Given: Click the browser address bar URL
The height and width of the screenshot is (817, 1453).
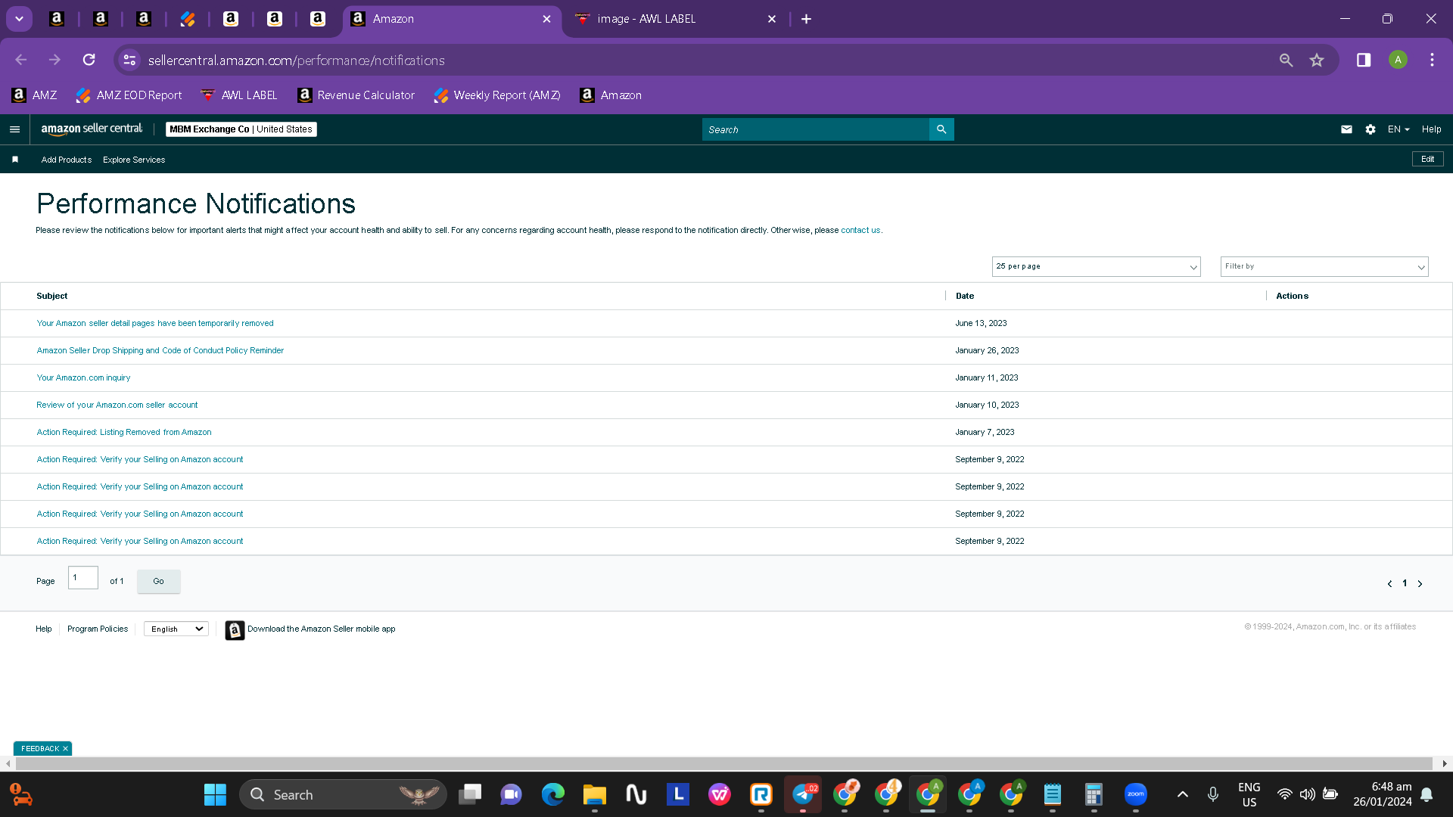Looking at the screenshot, I should pyautogui.click(x=296, y=60).
